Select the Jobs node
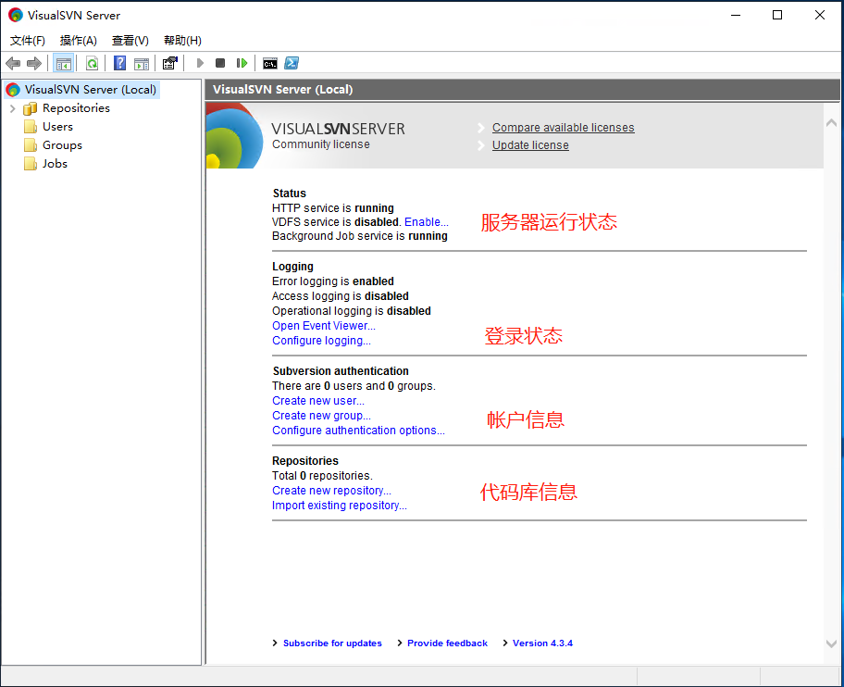 [55, 164]
